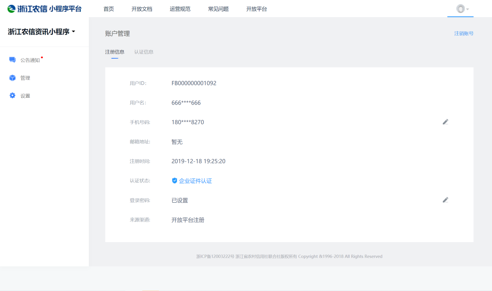The image size is (492, 291).
Task: Click the 公告通知 chat bubble icon
Action: 12,60
